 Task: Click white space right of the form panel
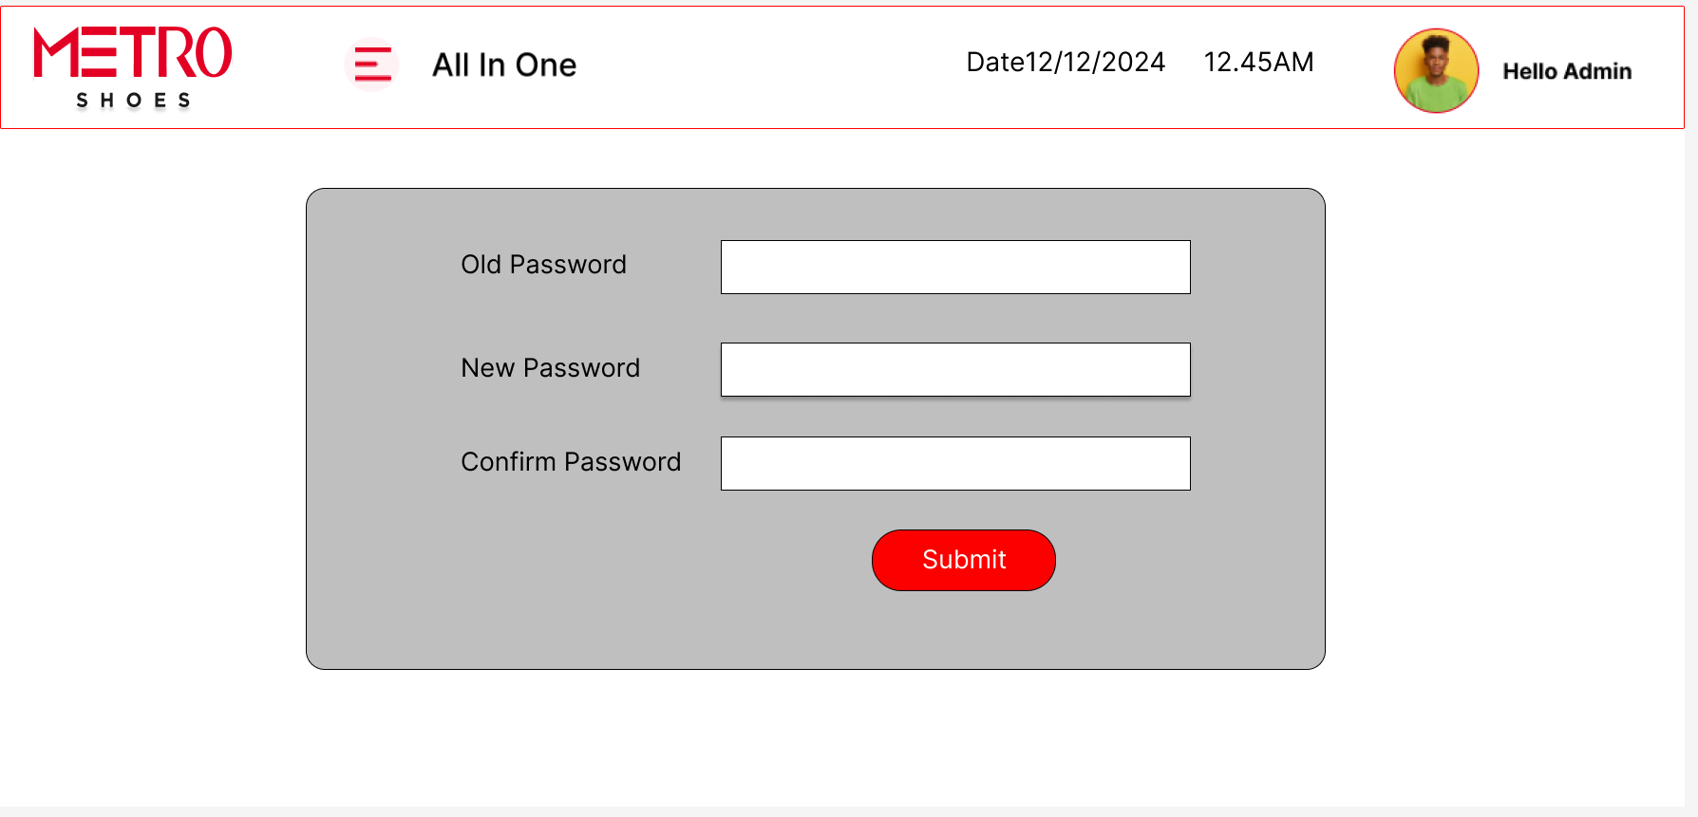[1500, 427]
